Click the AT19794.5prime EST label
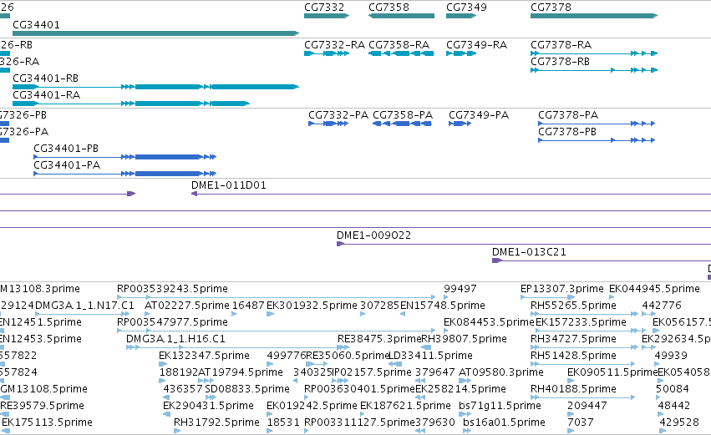711x435 pixels. tap(241, 373)
